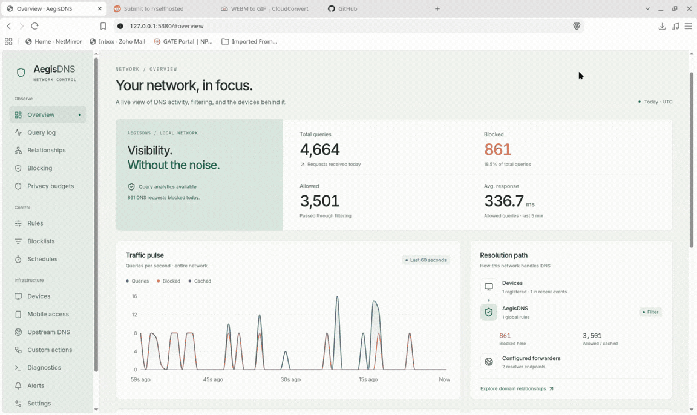Viewport: 697px width, 415px height.
Task: Open the Query log sidebar icon
Action: pyautogui.click(x=18, y=132)
